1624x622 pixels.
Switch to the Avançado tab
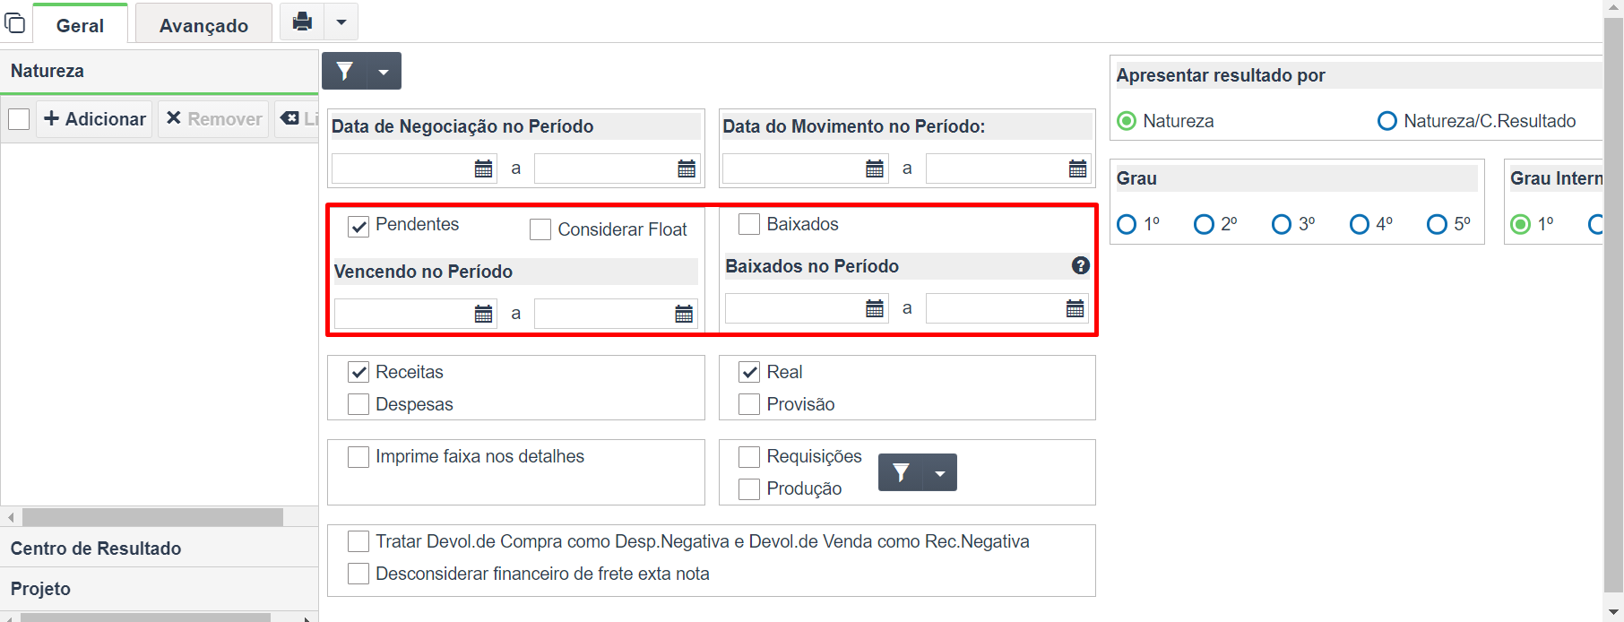click(203, 25)
